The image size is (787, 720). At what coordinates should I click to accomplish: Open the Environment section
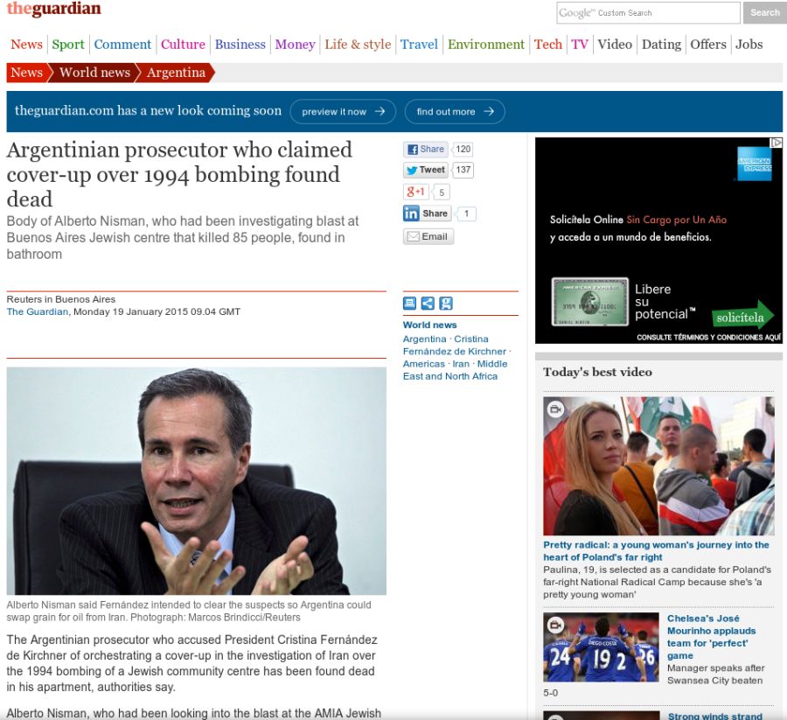point(486,45)
